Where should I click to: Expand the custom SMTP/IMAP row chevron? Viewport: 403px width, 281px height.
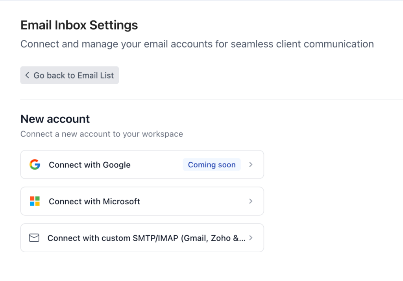point(251,237)
